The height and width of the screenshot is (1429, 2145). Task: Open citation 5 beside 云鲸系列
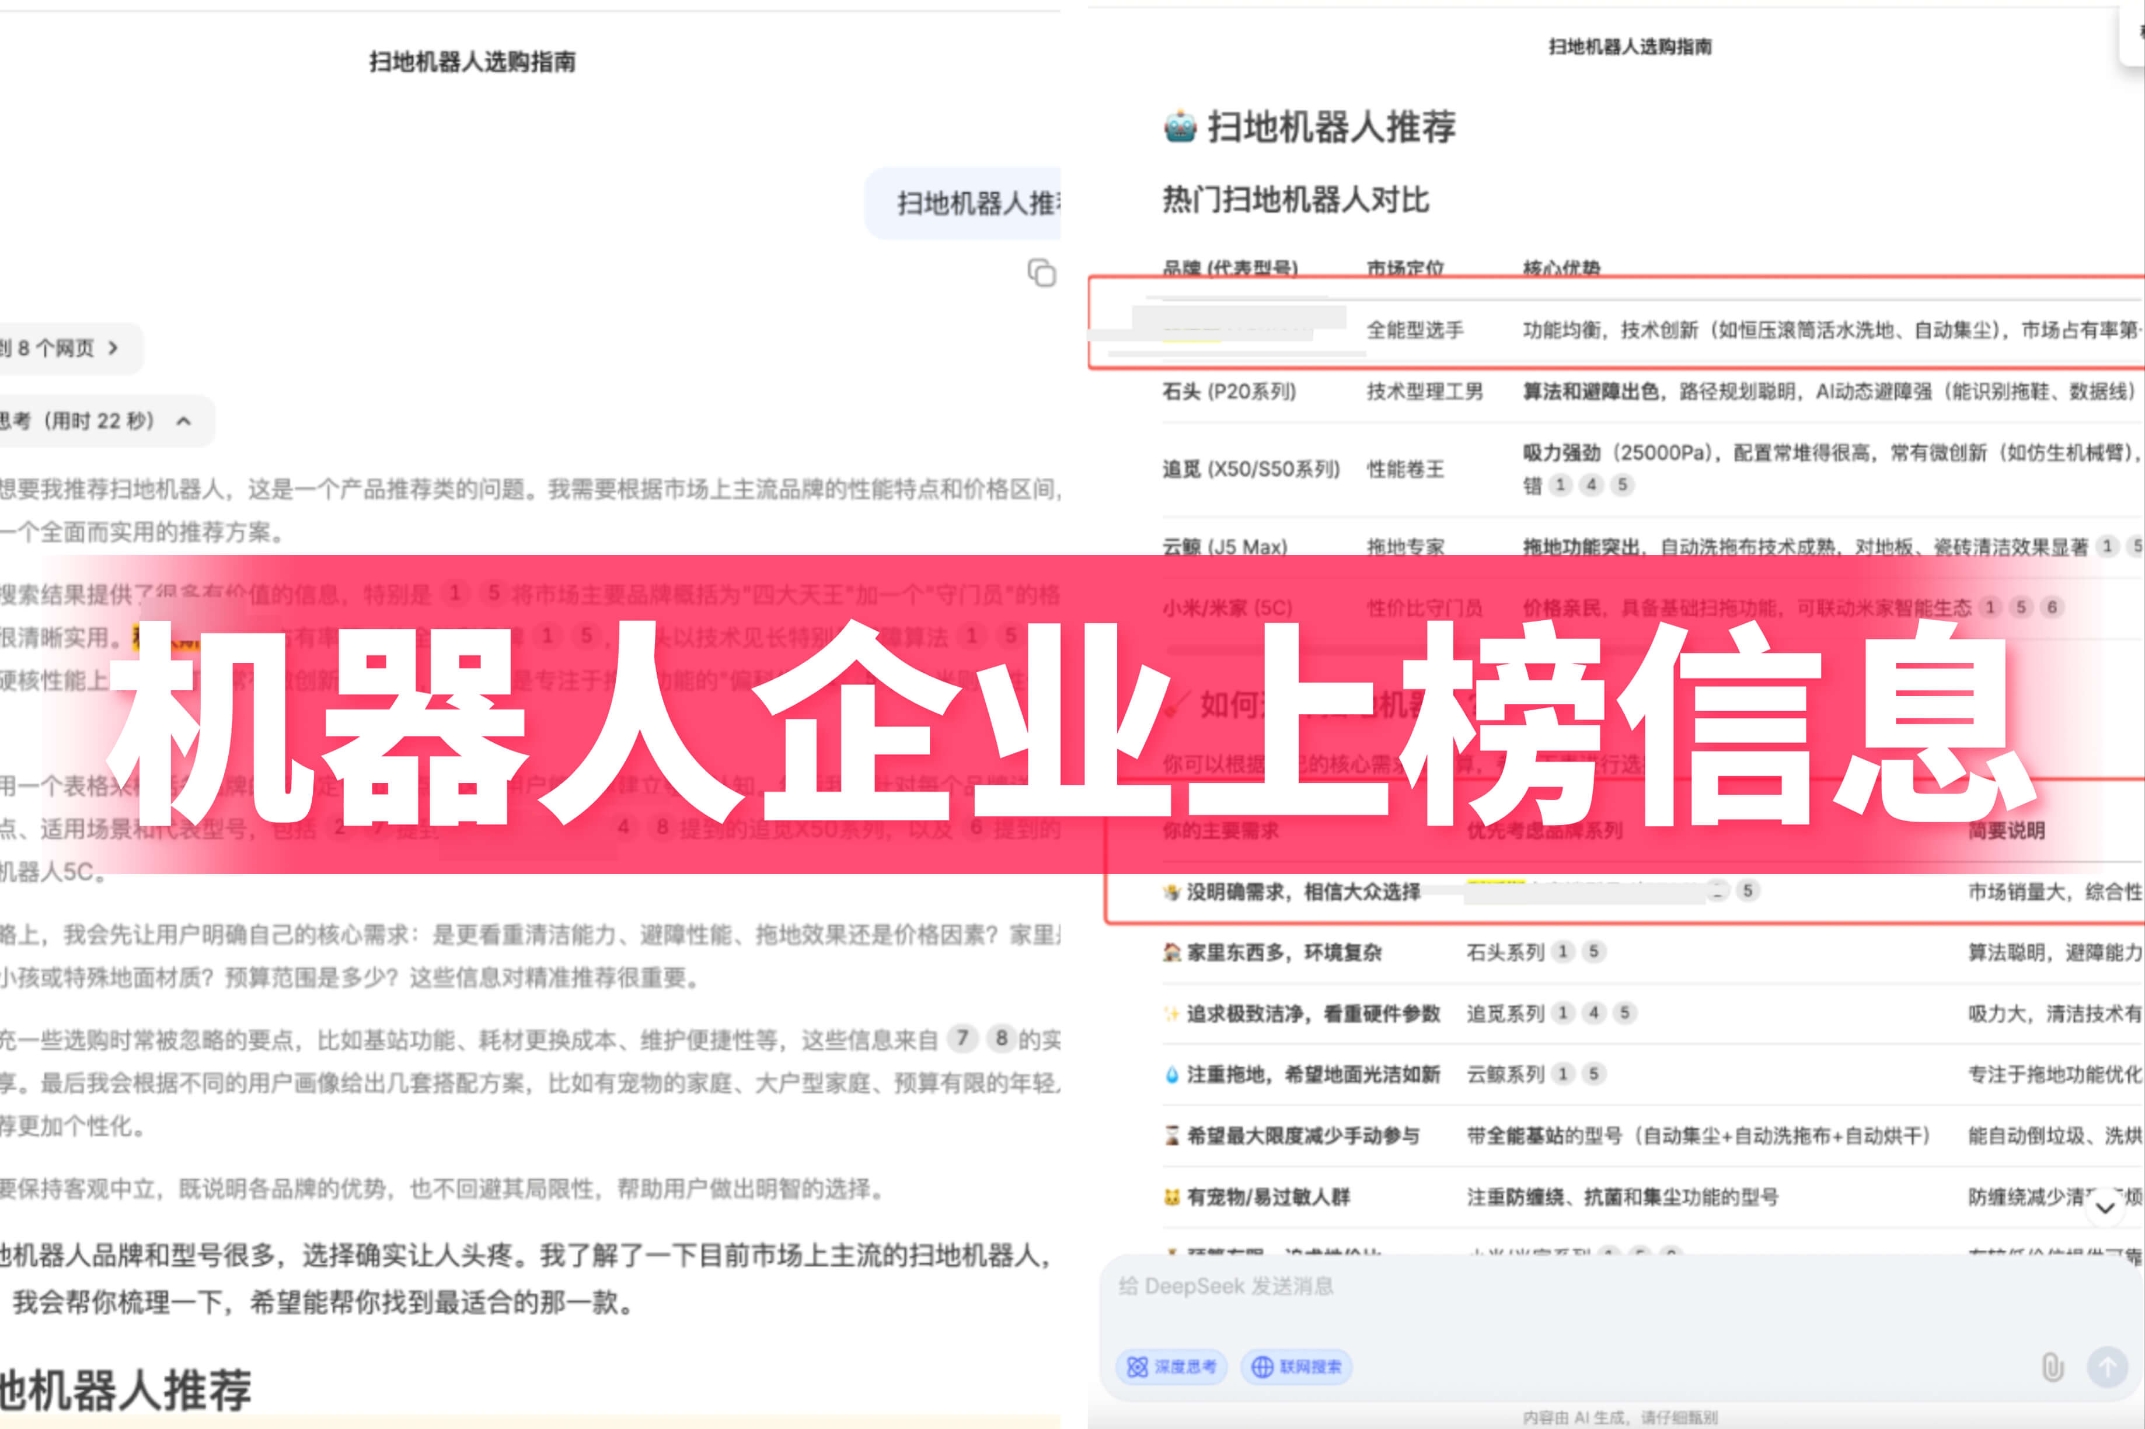click(x=1593, y=1074)
